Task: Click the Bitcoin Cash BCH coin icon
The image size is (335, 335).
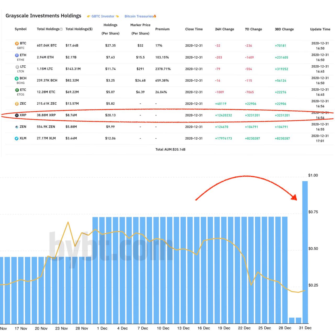Action: click(16, 78)
